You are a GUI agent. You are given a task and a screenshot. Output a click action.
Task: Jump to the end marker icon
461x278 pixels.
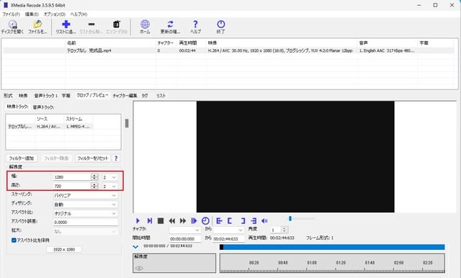[x=254, y=220]
